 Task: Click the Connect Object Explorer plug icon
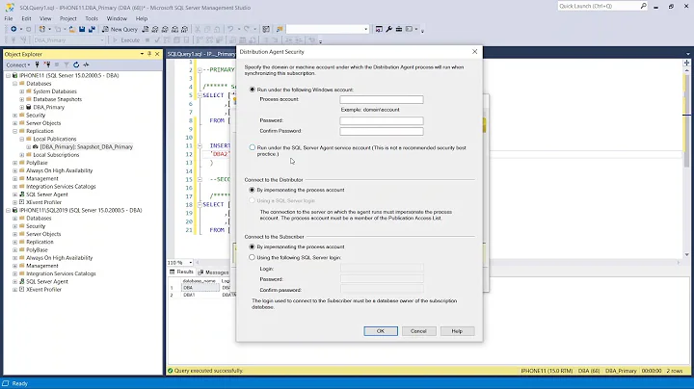pyautogui.click(x=38, y=65)
